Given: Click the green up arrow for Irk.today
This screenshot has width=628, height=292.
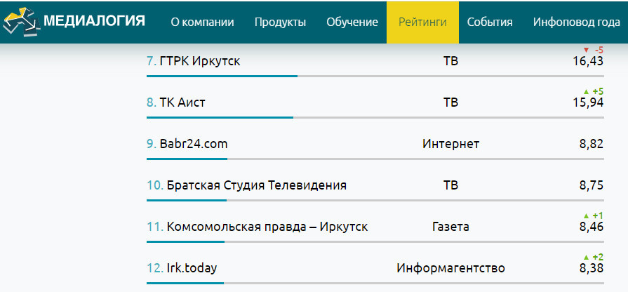Looking at the screenshot, I should pos(587,257).
